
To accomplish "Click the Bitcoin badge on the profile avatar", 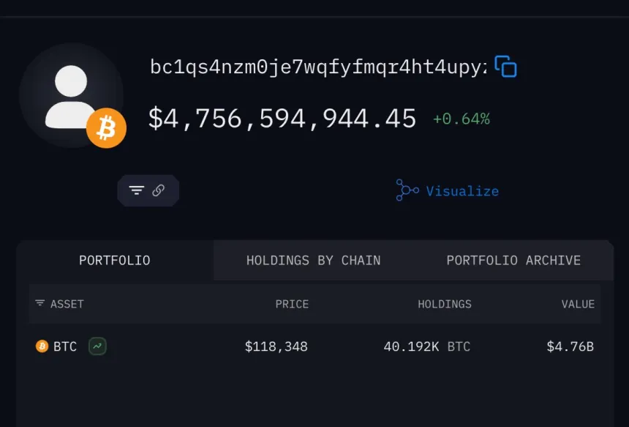I will click(x=106, y=127).
